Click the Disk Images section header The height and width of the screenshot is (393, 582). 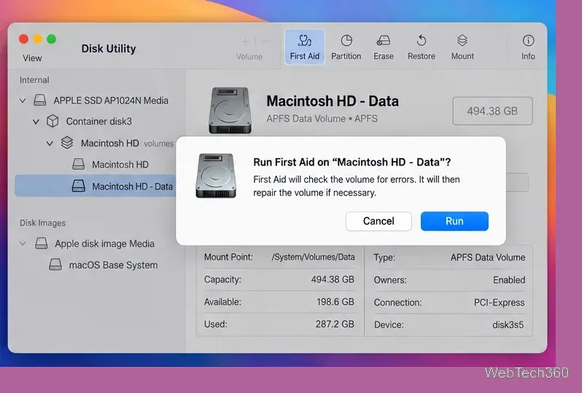click(43, 223)
